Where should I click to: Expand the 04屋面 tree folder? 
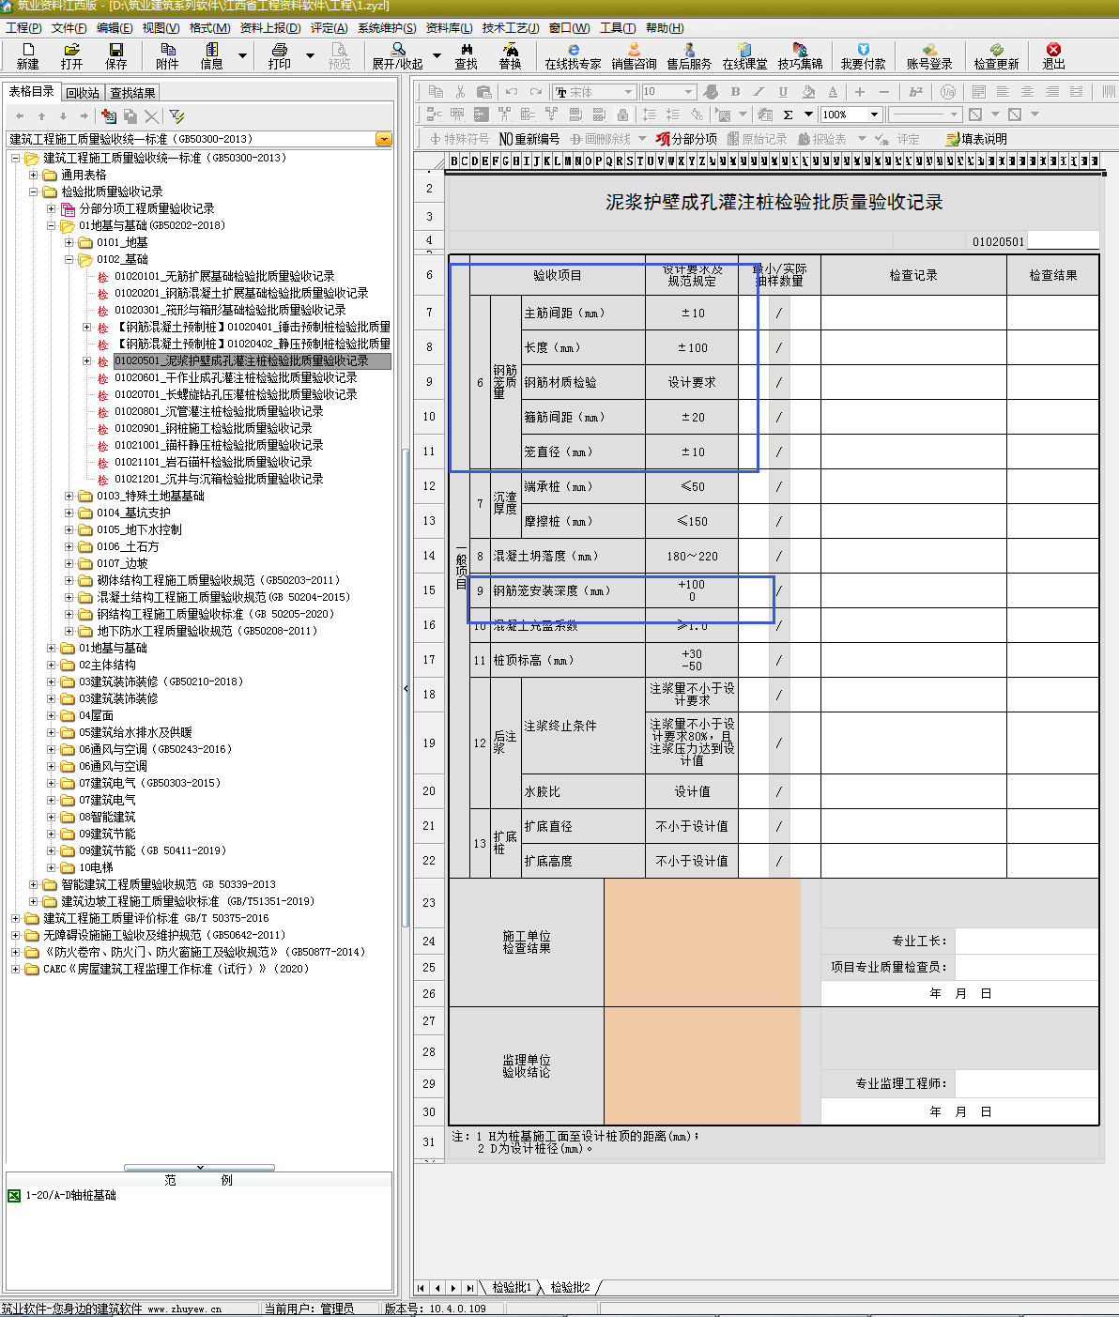(52, 715)
